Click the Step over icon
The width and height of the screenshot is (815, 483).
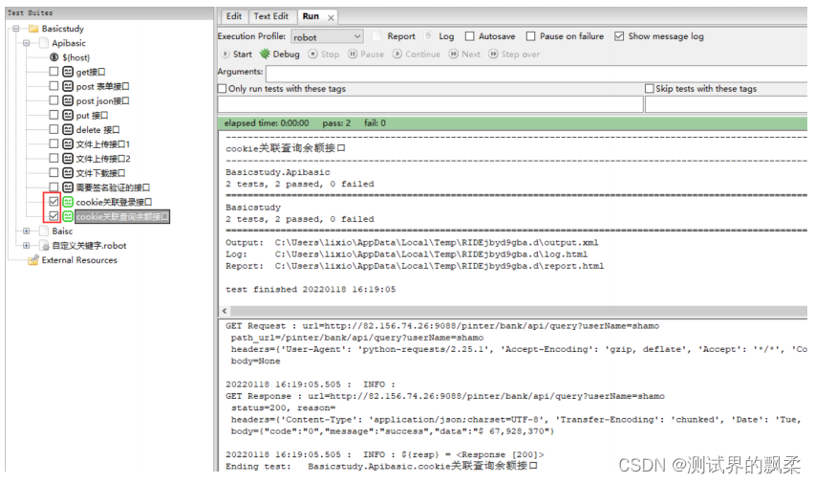(493, 54)
